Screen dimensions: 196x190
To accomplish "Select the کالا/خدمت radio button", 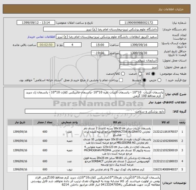I will [123, 74].
